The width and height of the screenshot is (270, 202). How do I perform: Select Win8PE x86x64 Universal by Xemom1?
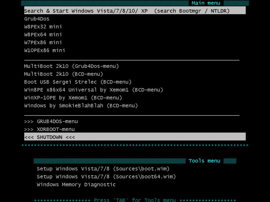tap(93, 90)
